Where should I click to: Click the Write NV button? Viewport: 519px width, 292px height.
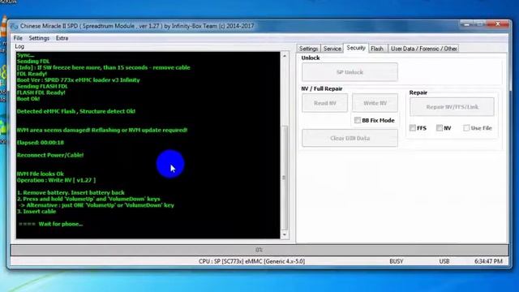375,103
